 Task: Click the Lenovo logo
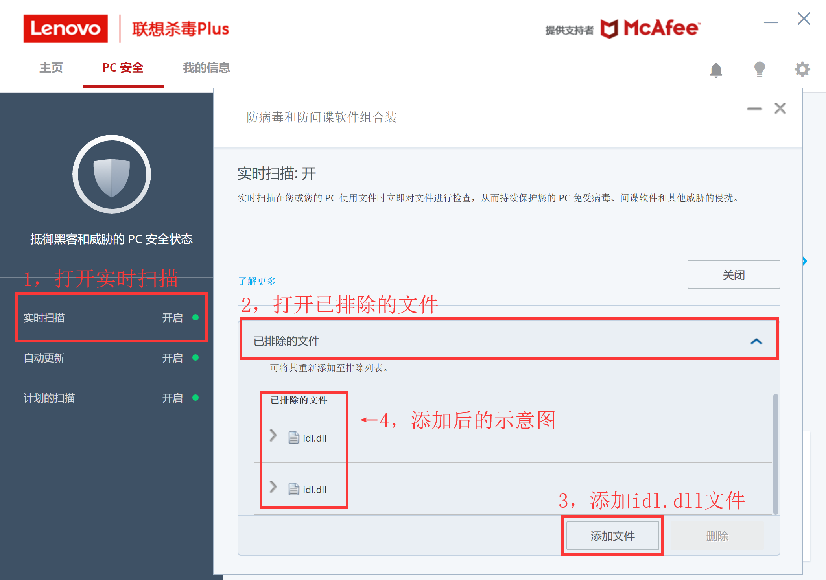click(x=65, y=28)
